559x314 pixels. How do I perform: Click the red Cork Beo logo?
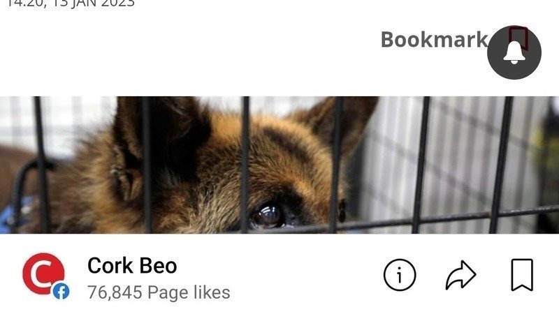(x=43, y=274)
